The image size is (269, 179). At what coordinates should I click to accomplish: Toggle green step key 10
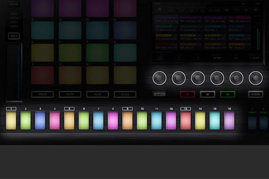click(x=142, y=120)
